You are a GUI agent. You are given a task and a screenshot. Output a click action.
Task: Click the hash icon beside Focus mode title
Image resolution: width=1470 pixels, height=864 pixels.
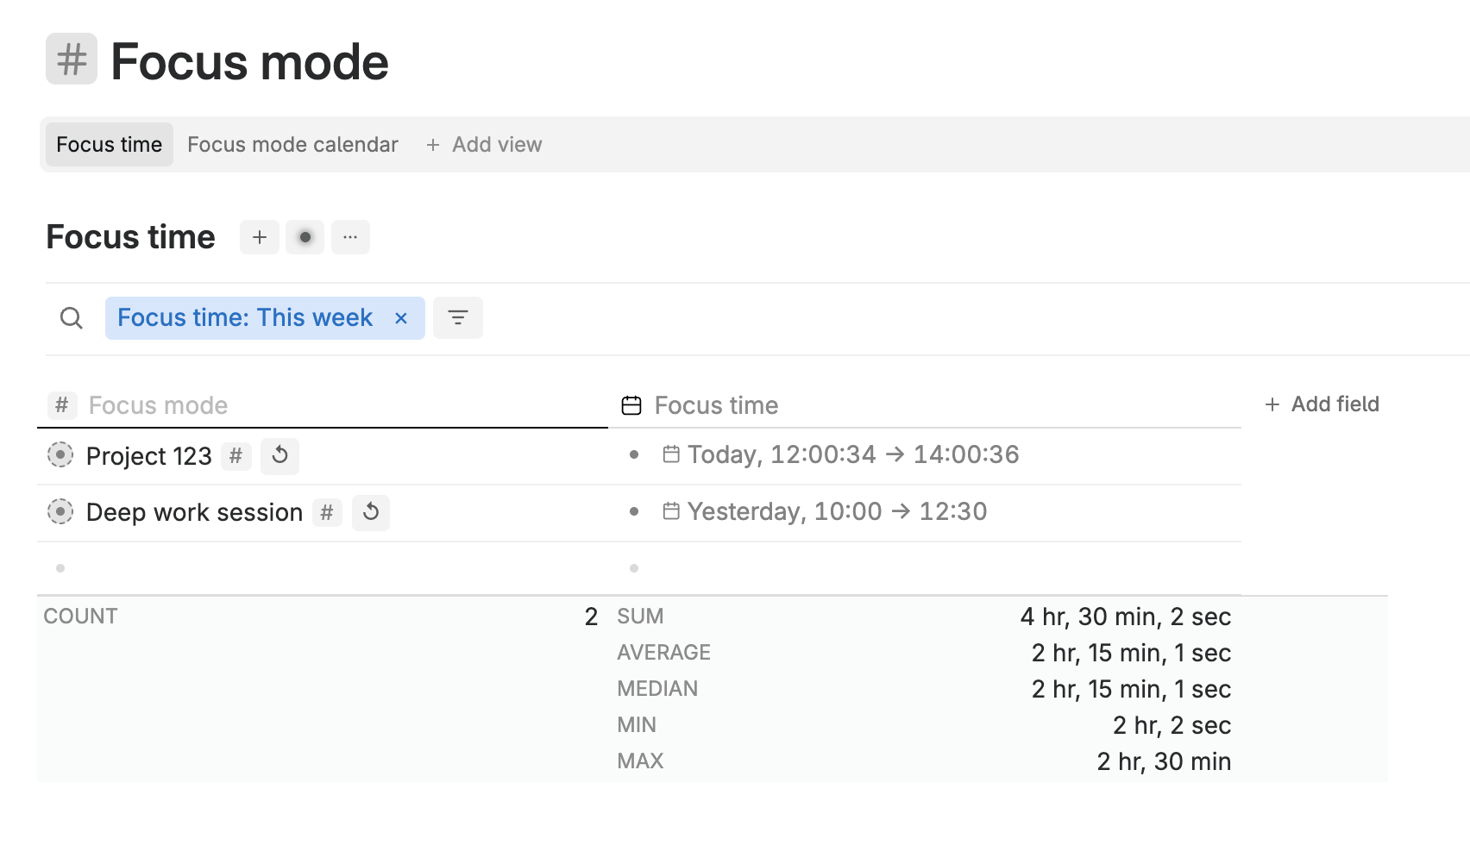(x=72, y=59)
